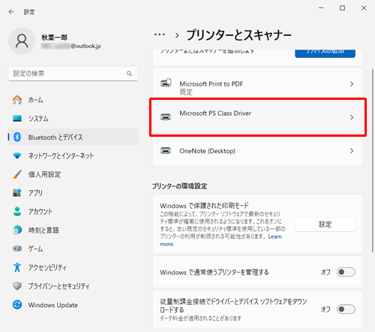
Task: Toggle Windows で通常使うプリンターを管理する switch
Action: [x=346, y=272]
